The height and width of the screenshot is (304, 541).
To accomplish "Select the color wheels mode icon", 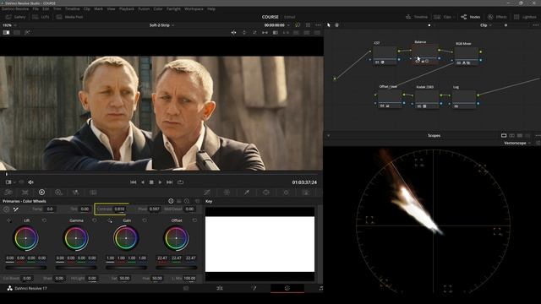I will [171, 201].
